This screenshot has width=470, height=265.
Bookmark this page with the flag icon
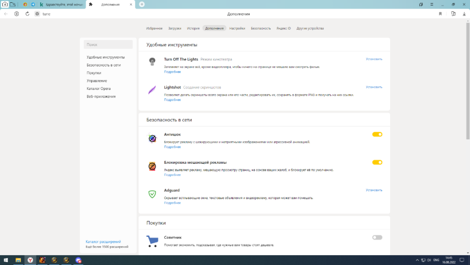440,14
